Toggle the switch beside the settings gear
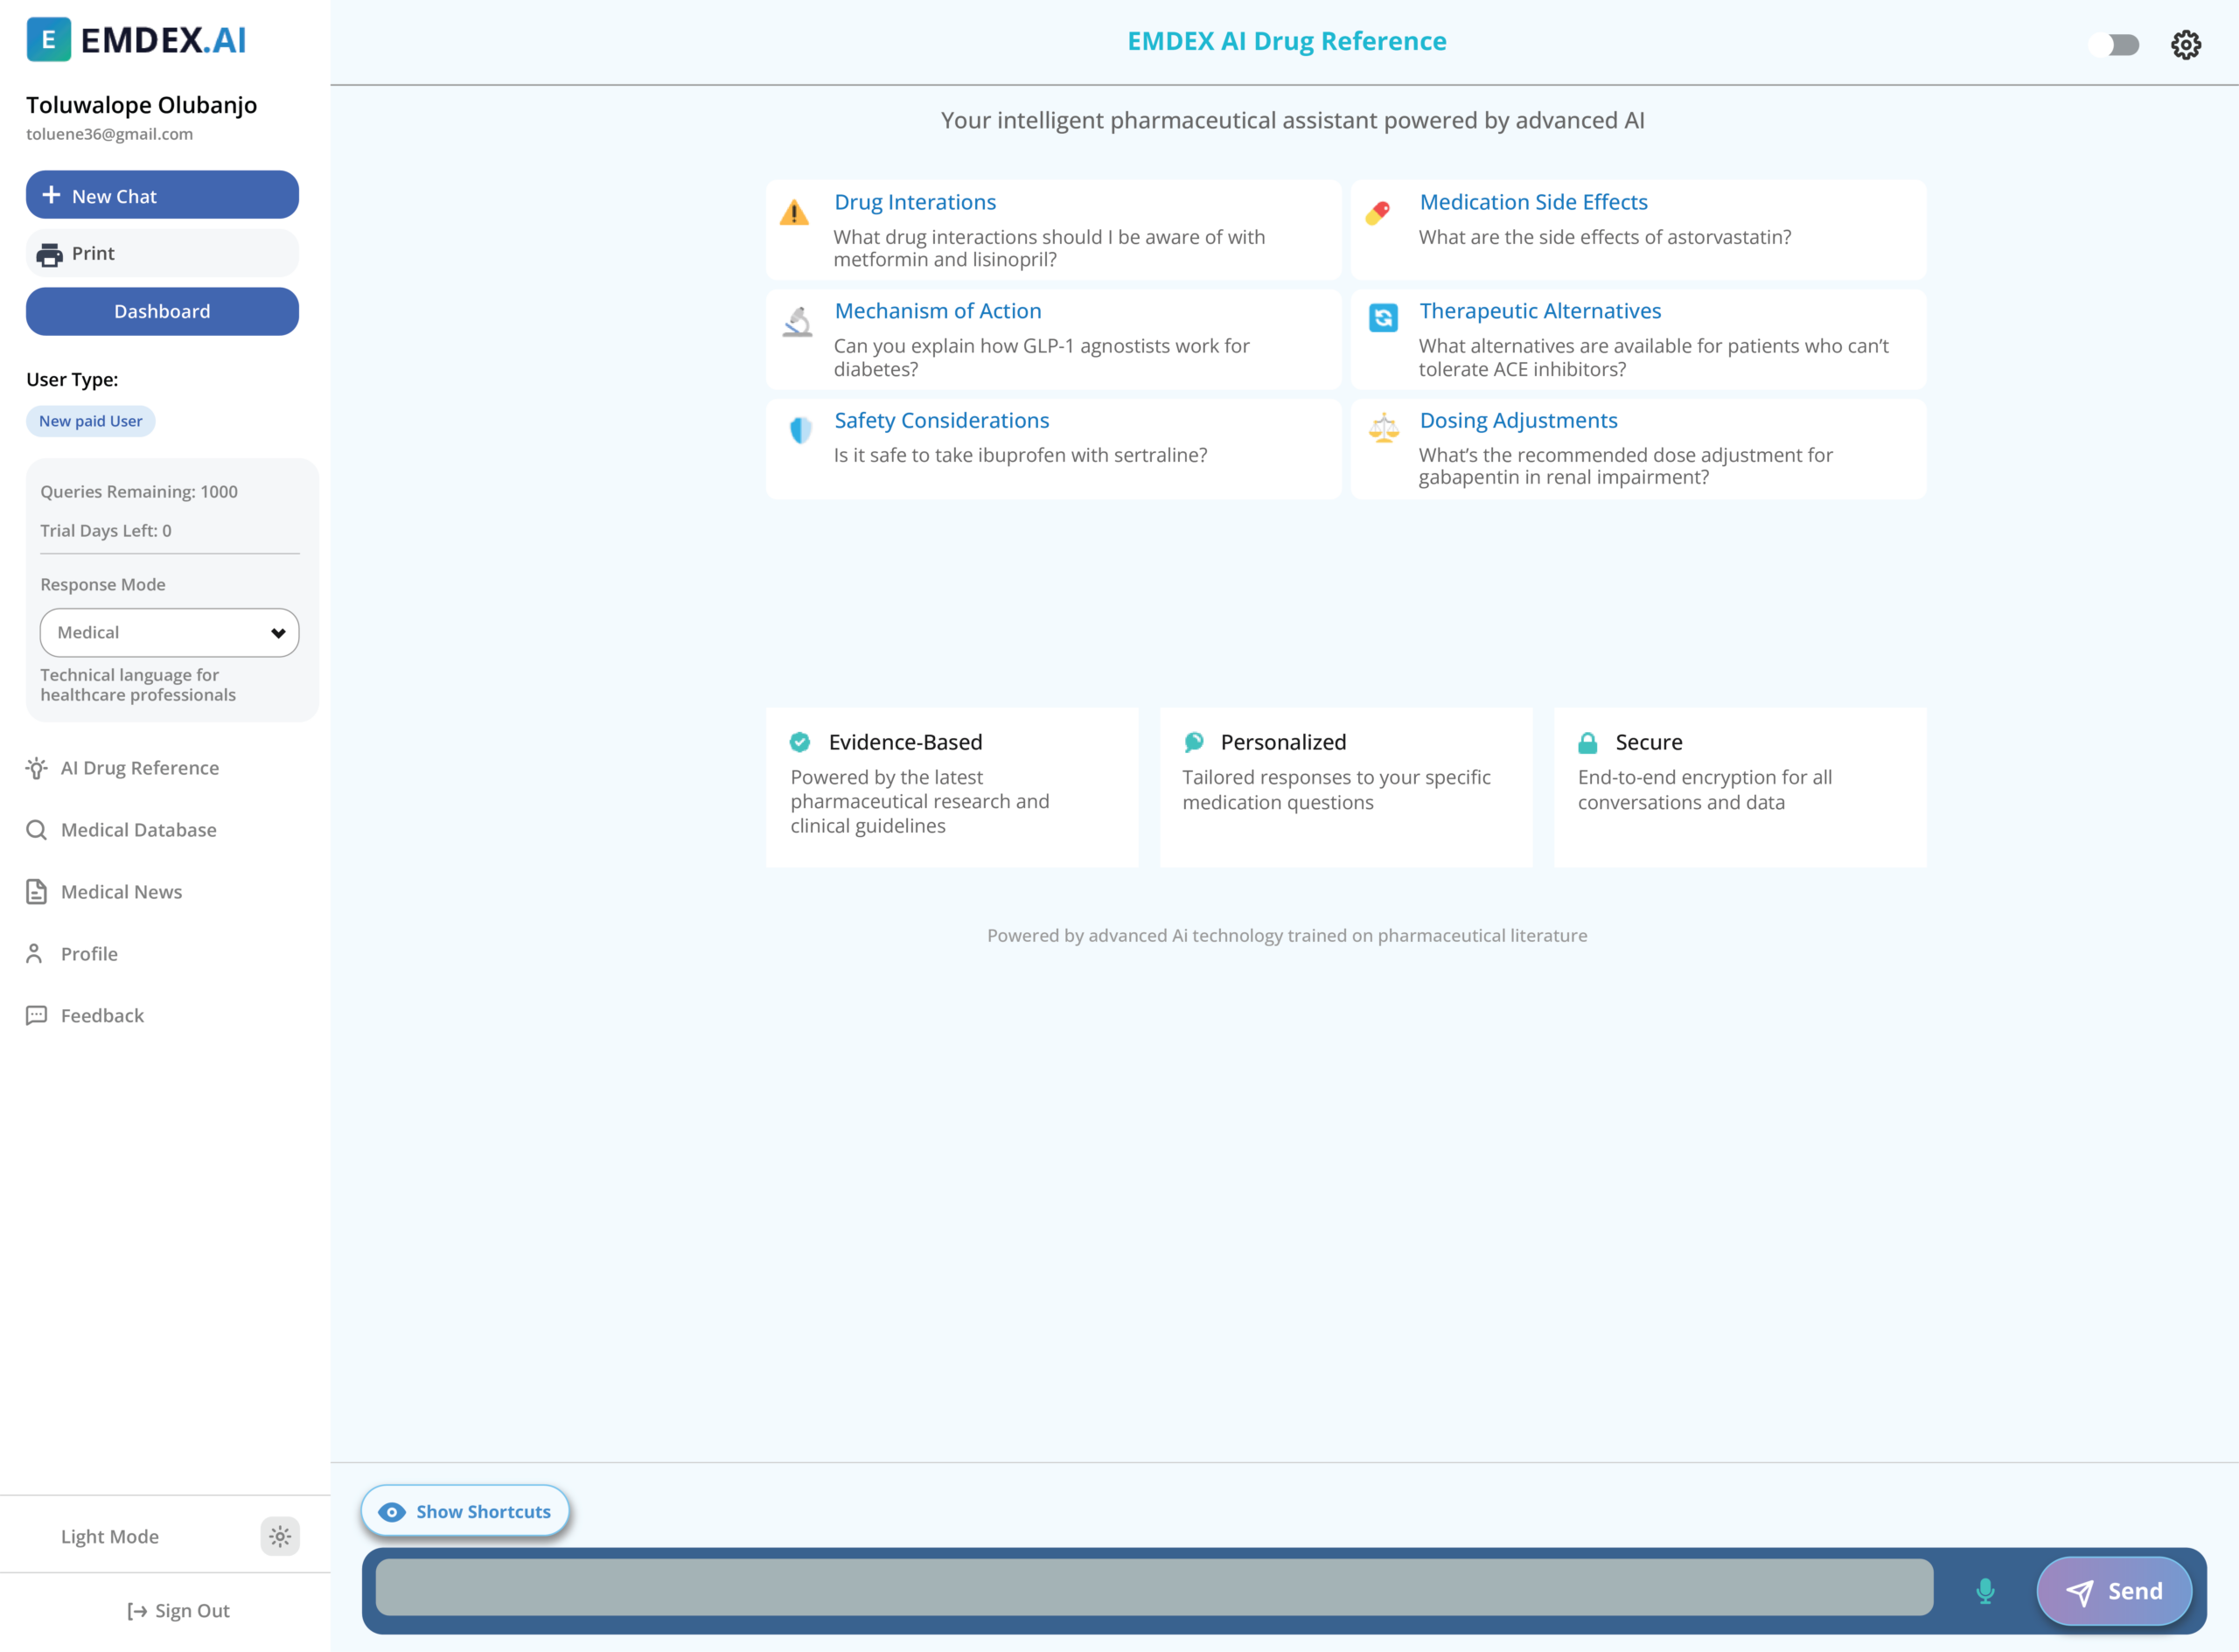 (2114, 45)
